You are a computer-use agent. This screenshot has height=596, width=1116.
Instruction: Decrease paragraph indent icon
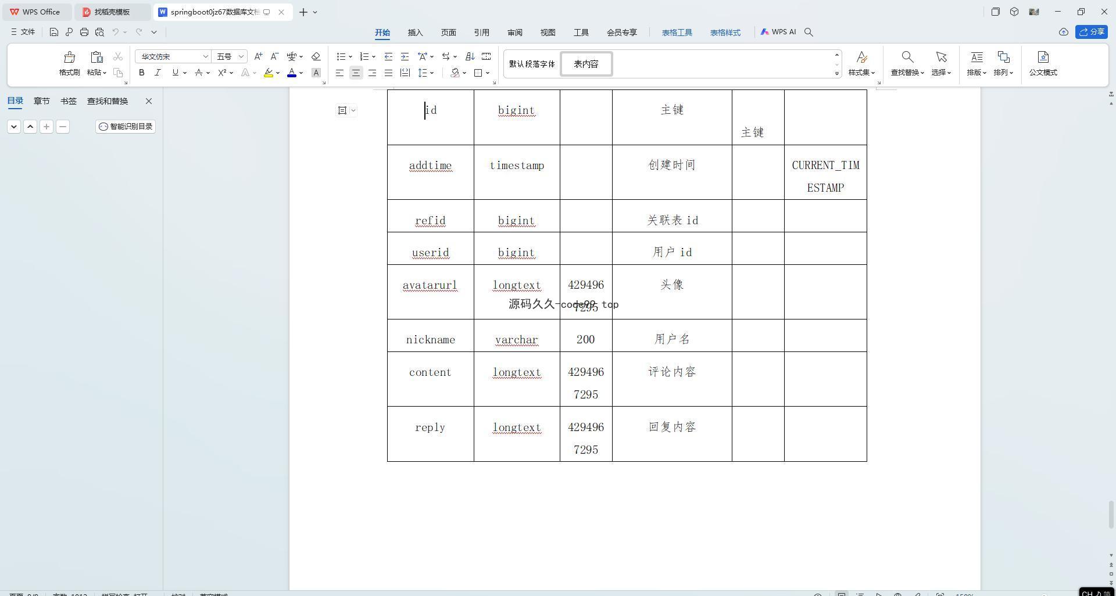coord(388,56)
